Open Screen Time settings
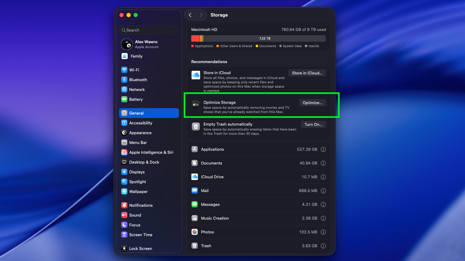This screenshot has height=261, width=465. 149,235
